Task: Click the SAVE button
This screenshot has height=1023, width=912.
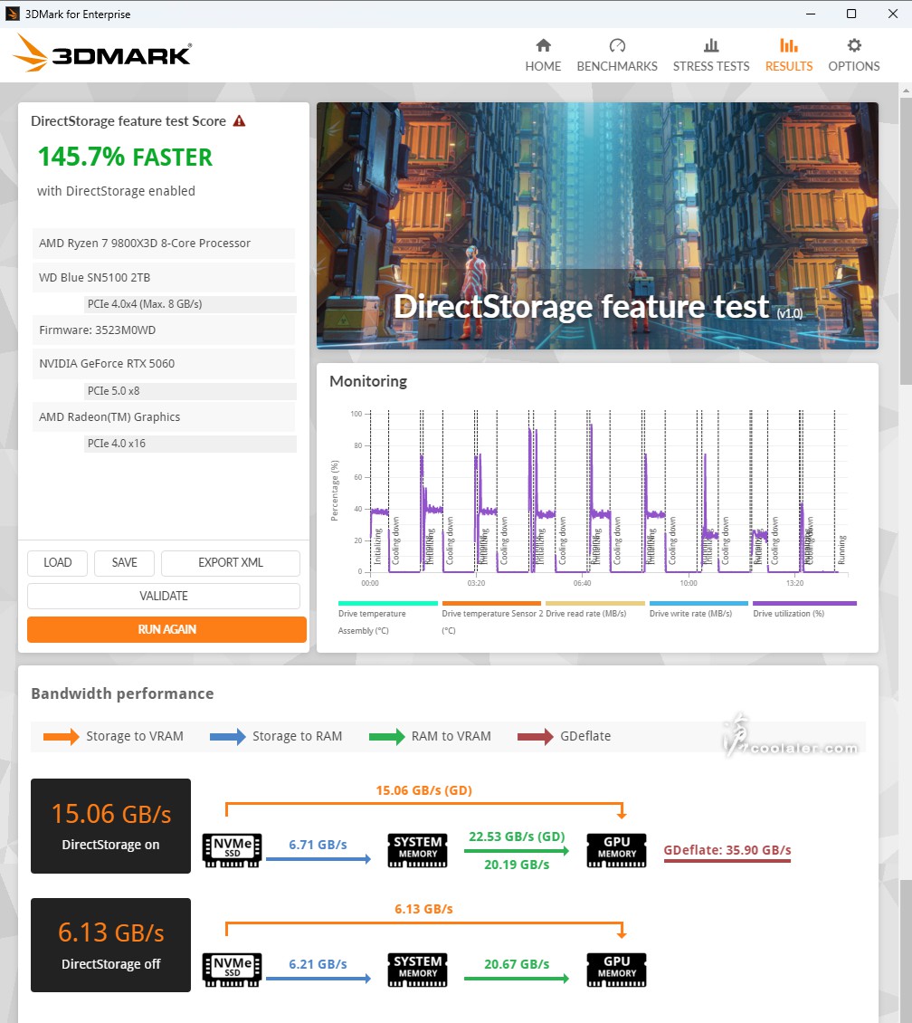Action: point(124,563)
